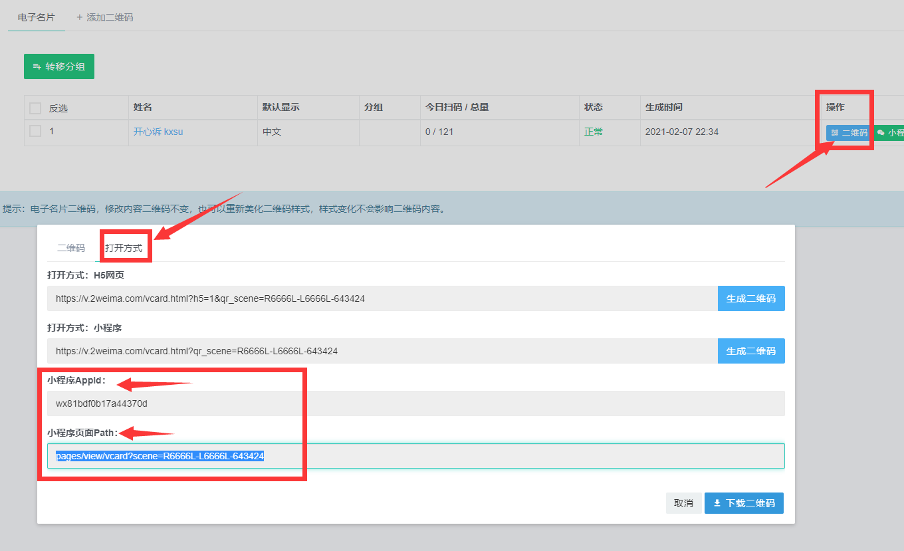Check the row 1 checkbox
This screenshot has height=551, width=904.
pos(35,132)
